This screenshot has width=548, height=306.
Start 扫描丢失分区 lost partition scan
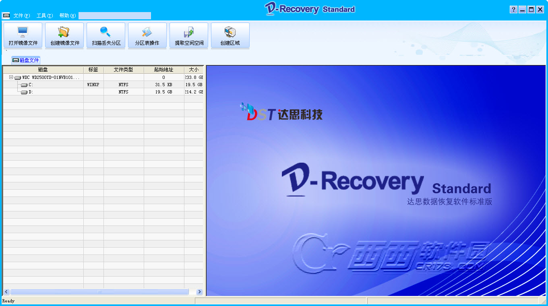[x=106, y=35]
